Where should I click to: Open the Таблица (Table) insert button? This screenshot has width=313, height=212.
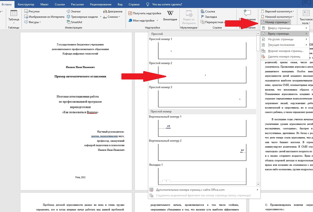(14, 16)
